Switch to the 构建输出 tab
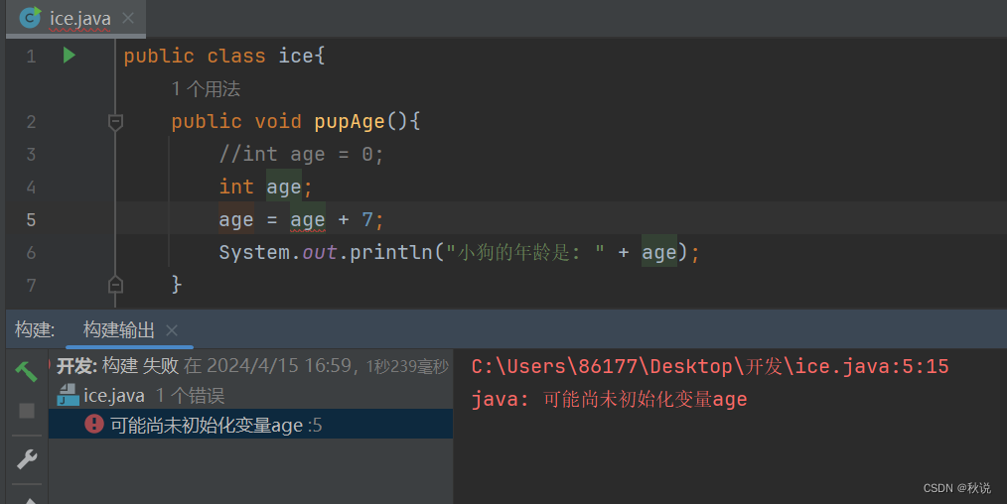This screenshot has height=504, width=1007. click(x=119, y=330)
